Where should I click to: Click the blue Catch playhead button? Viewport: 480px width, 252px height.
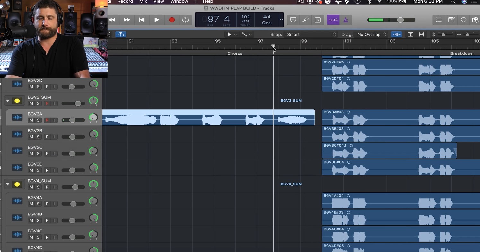pos(120,34)
